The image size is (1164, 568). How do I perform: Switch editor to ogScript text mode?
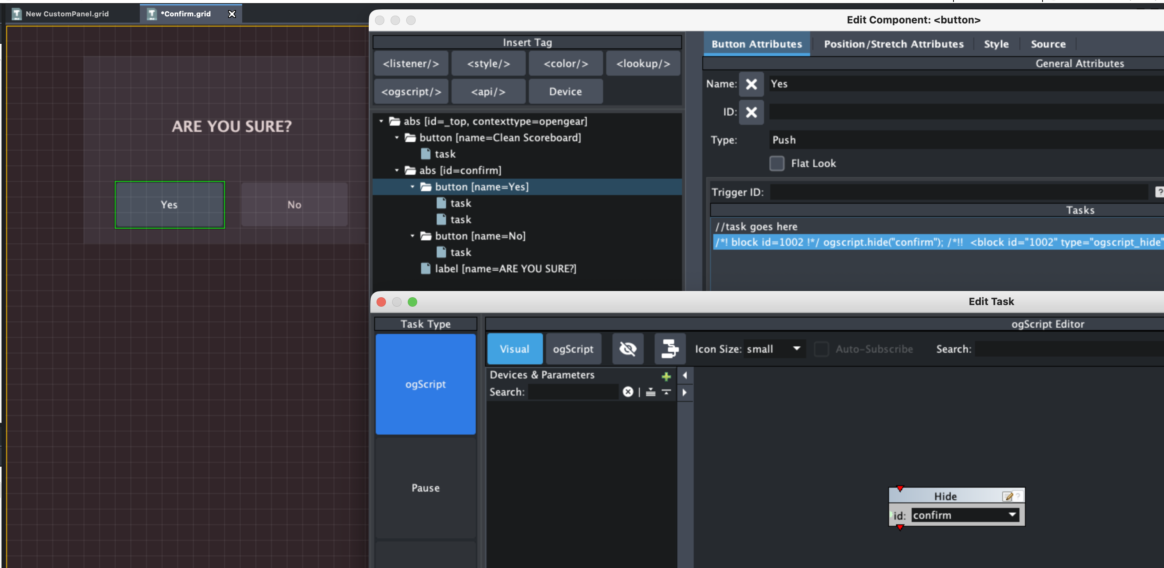click(573, 349)
